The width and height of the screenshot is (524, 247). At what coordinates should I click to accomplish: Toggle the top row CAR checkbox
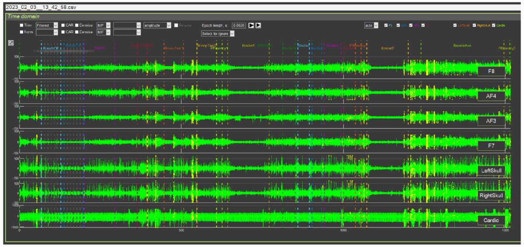[63, 25]
